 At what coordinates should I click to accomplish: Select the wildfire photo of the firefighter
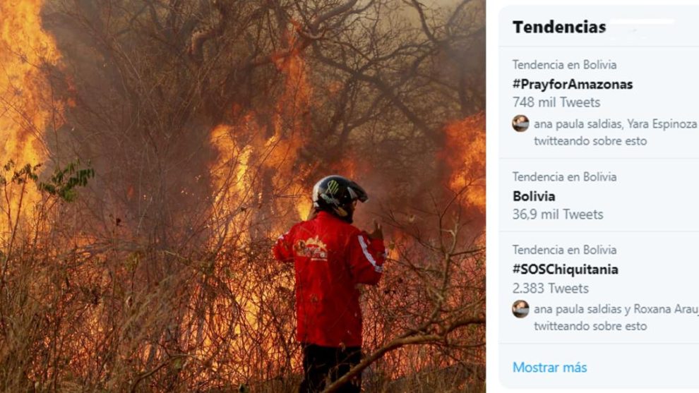[x=242, y=196]
